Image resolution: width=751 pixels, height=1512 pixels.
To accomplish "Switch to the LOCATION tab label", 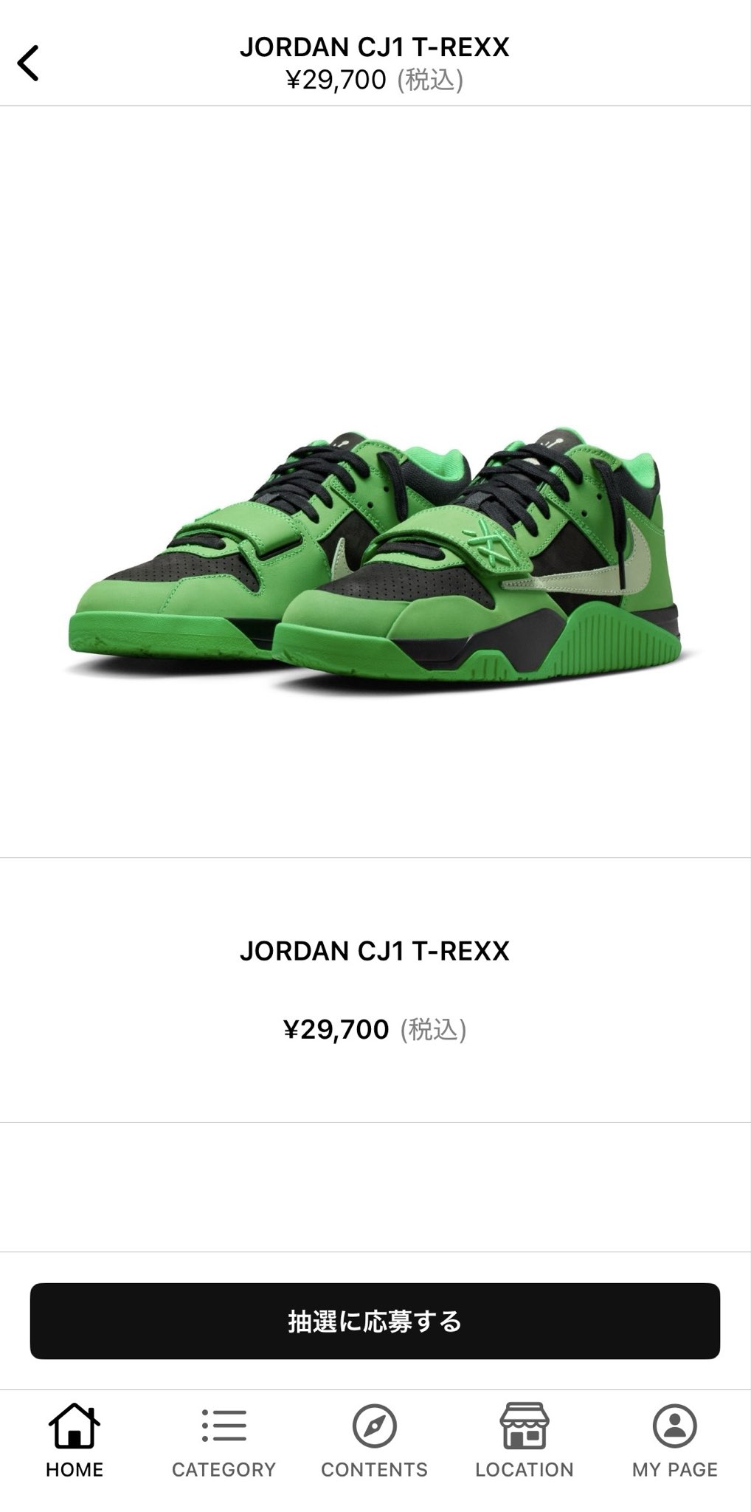I will click(x=525, y=1470).
